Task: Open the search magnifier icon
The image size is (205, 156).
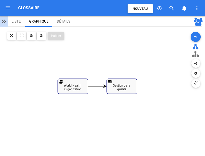Action: point(171,8)
